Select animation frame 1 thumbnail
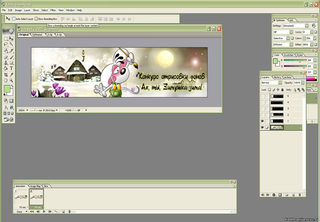The image size is (320, 222). 21,197
